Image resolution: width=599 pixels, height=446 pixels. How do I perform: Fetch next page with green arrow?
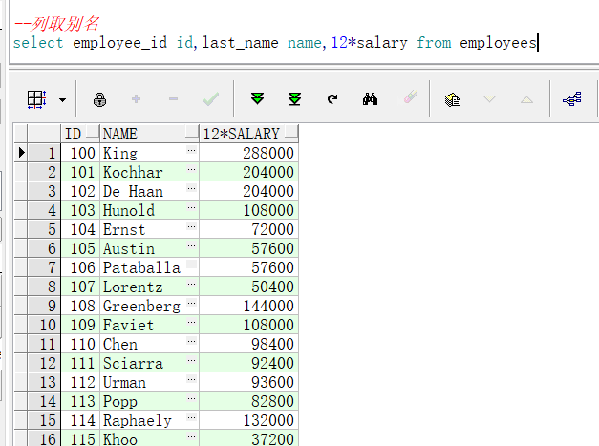tap(258, 98)
